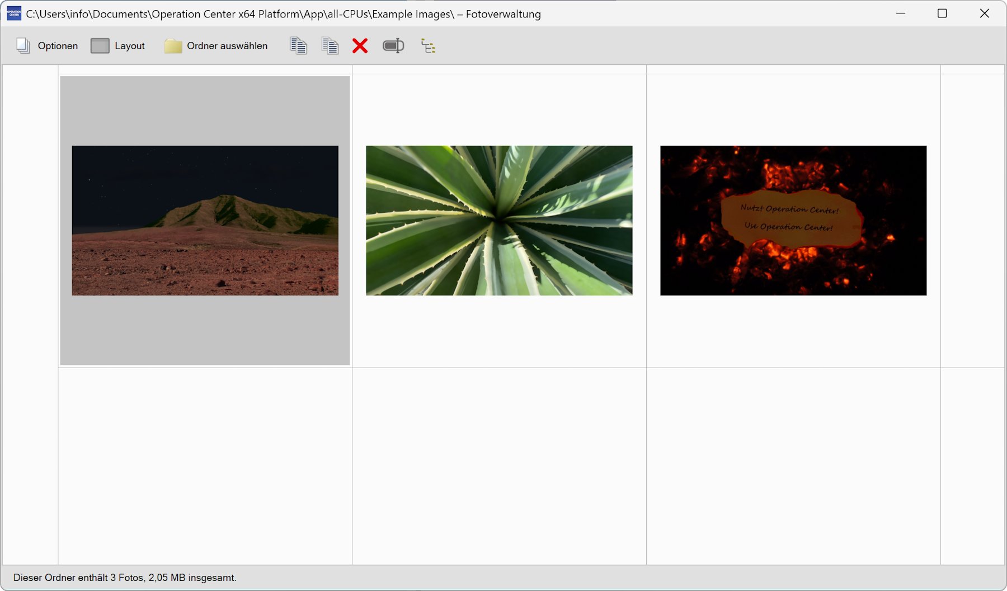Click the status bar photo count text
Screen dimensions: 1007x591
125,578
